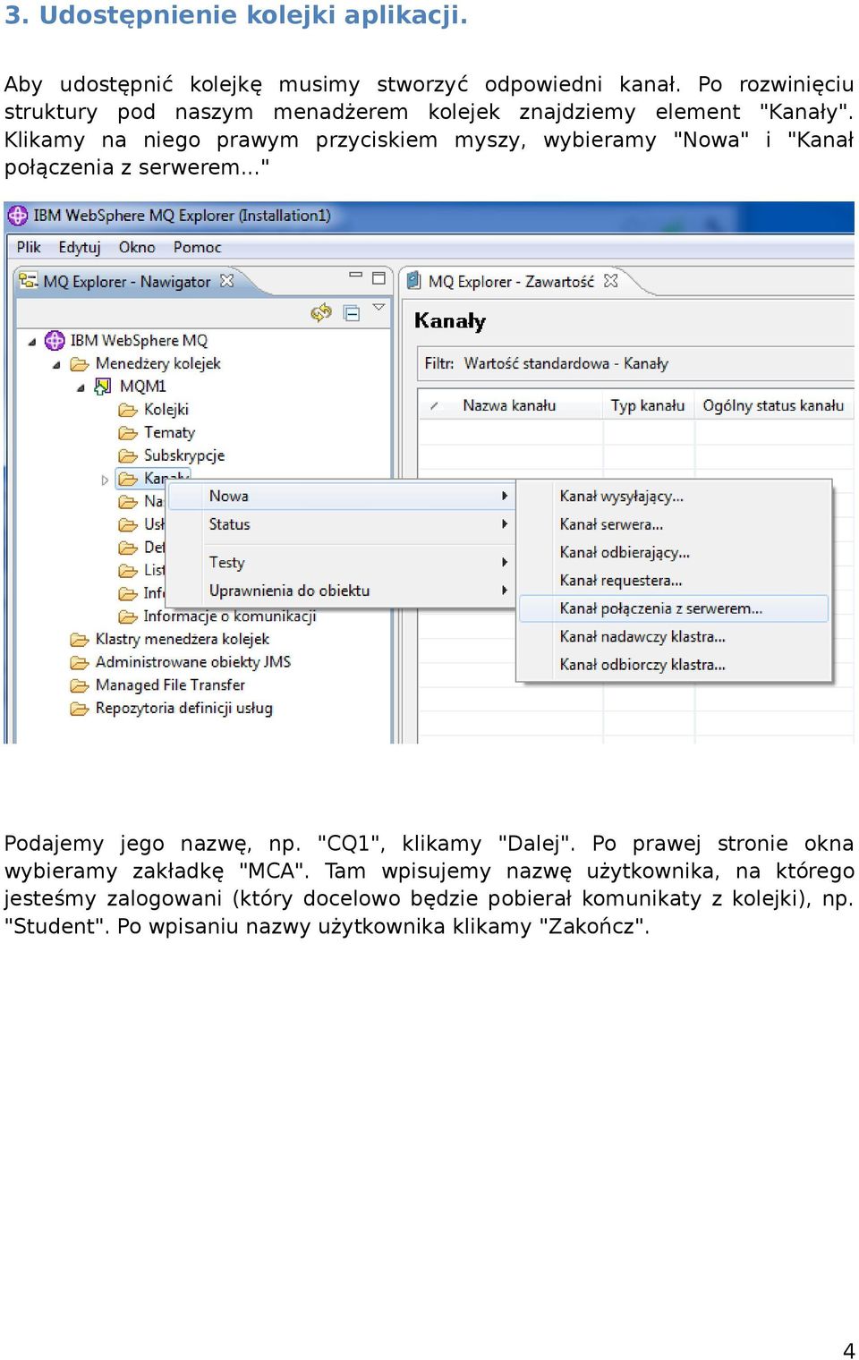Collapse the Menedżery kolejek node
The image size is (859, 1360).
56,365
